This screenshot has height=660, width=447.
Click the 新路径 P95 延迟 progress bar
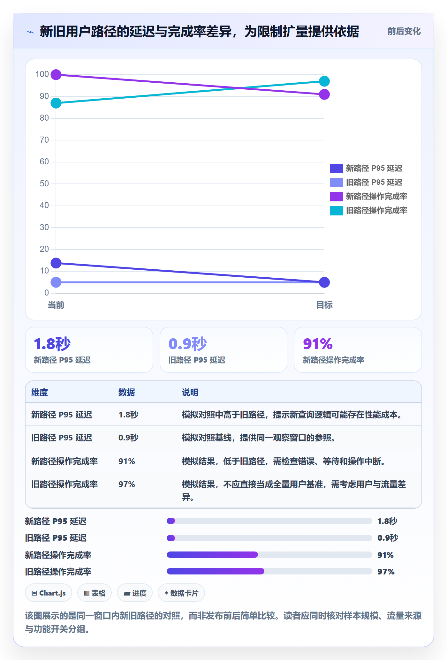[269, 521]
